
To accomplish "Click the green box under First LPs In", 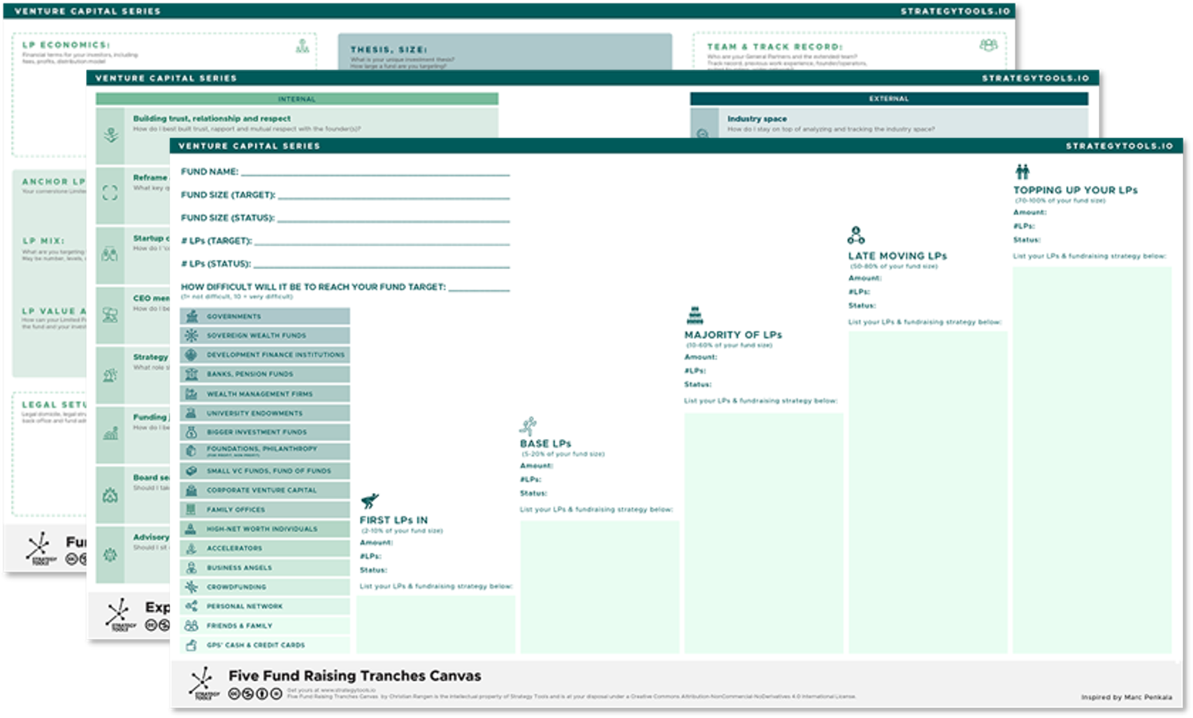I will pos(436,624).
